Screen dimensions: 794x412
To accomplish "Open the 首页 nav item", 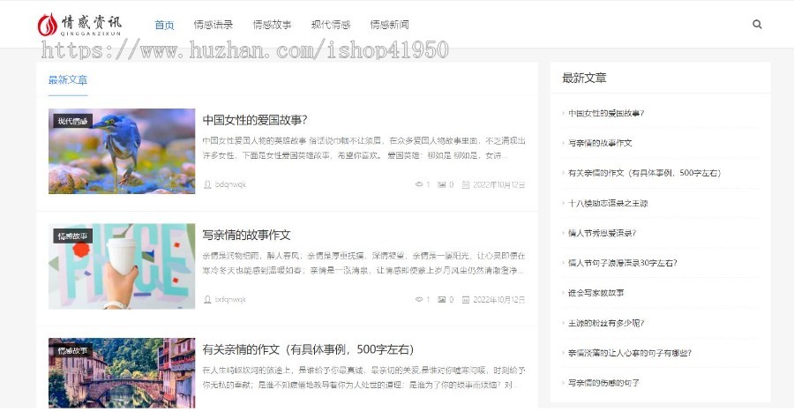I will [x=164, y=25].
